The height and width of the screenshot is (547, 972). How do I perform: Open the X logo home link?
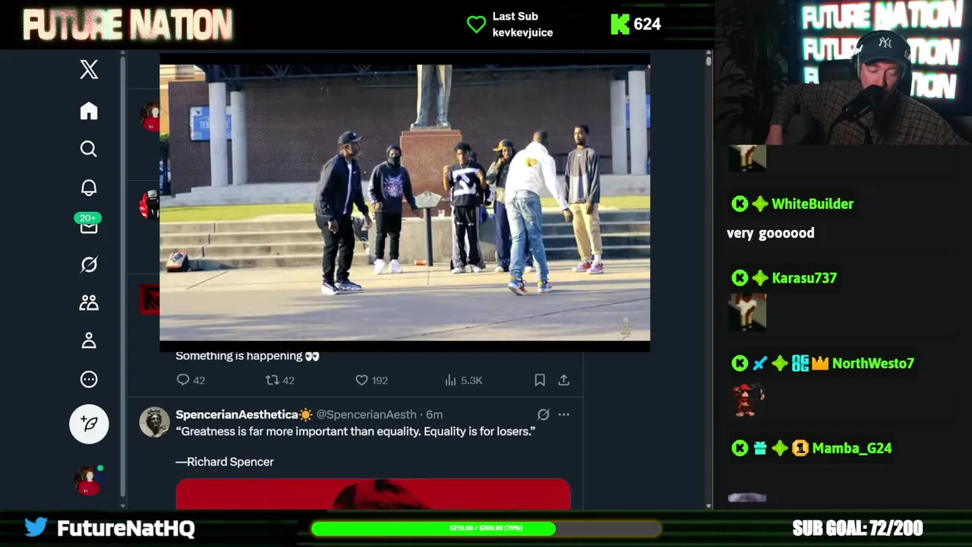[x=89, y=69]
